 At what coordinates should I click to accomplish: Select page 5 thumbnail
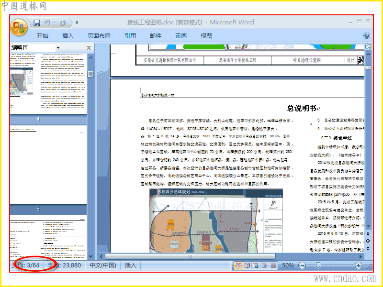(48, 165)
